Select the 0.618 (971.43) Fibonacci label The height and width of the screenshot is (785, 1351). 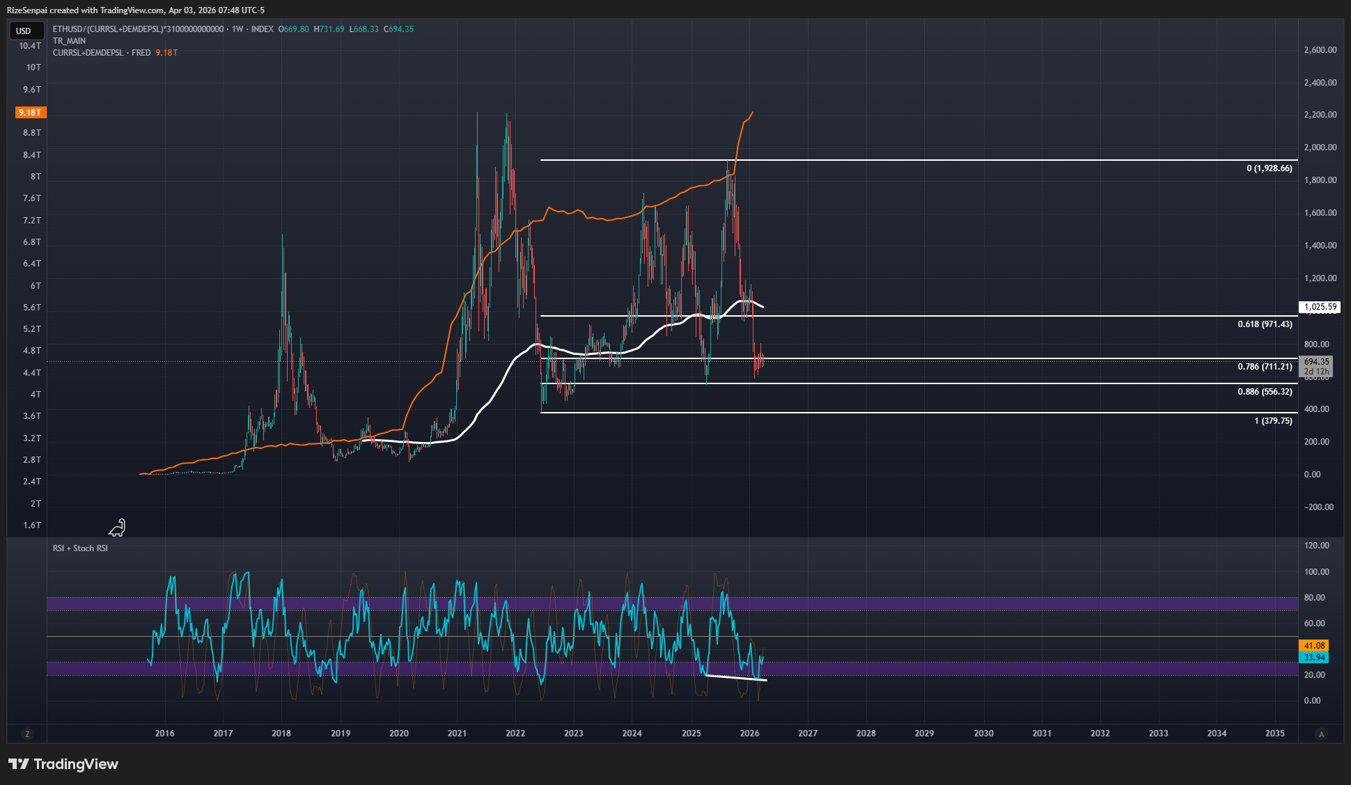click(1265, 324)
